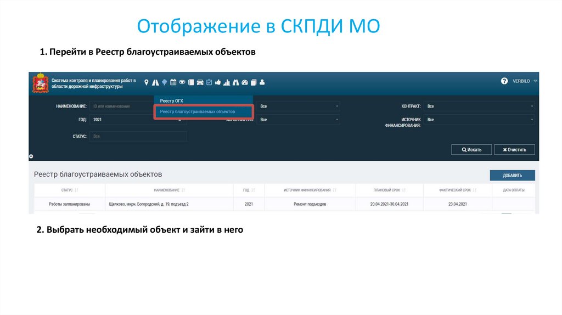Screen dimensions: 562x315
Task: Click the 2021 year cell in table row
Action: click(x=249, y=204)
